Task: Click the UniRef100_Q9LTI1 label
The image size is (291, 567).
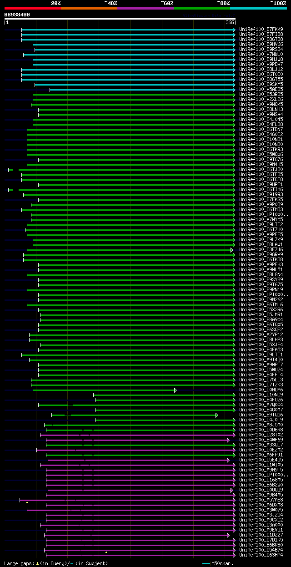Action: (261, 354)
